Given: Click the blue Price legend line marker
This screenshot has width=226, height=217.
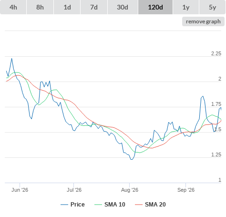Looking at the screenshot, I should (x=64, y=205).
